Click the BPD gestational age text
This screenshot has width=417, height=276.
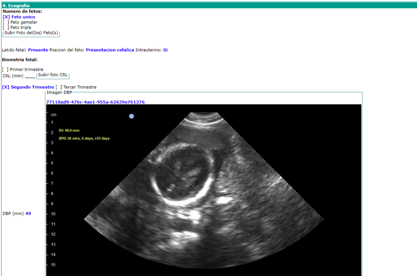[84, 138]
